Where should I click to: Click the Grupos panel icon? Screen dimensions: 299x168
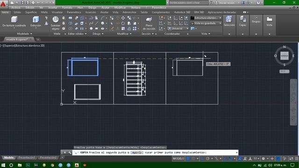click(x=256, y=20)
